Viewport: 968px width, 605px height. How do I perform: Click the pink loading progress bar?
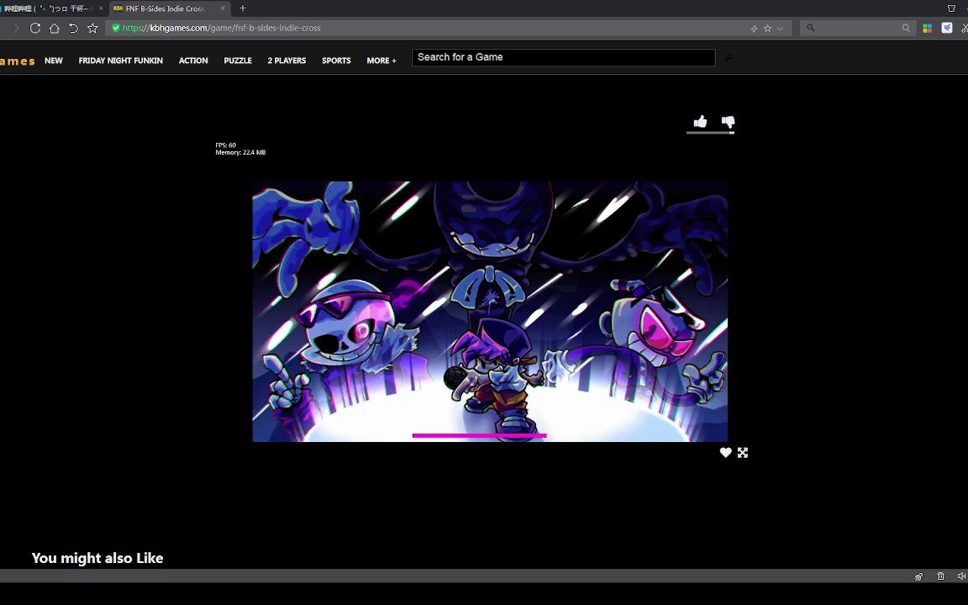(x=480, y=435)
